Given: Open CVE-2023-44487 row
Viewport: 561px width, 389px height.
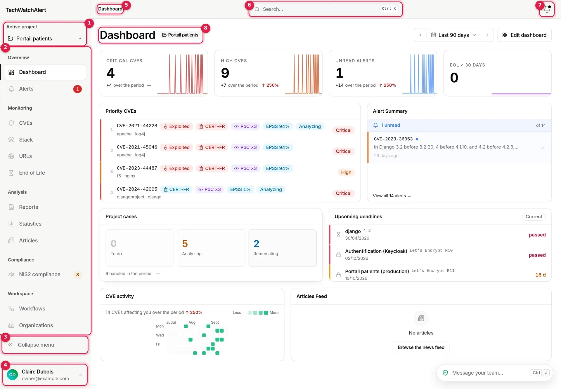Looking at the screenshot, I should click(x=230, y=172).
